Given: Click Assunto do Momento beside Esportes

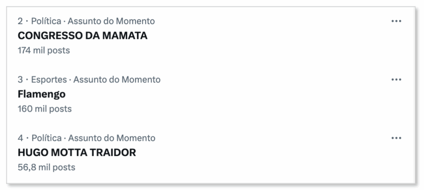Looking at the screenshot, I should [117, 79].
